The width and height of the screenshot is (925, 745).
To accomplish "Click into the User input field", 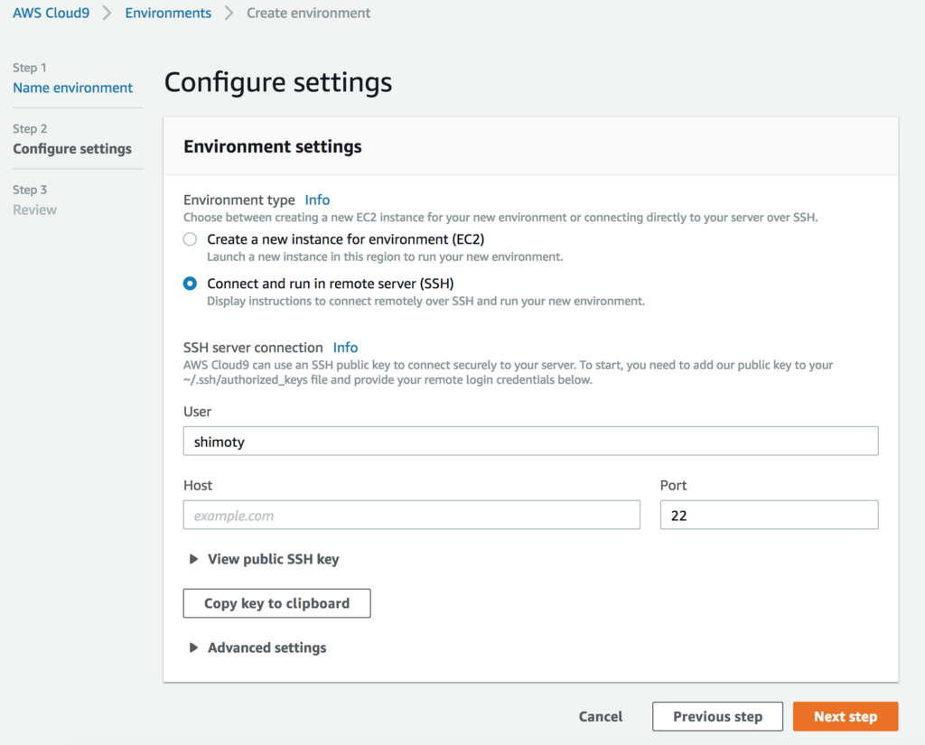I will [530, 442].
